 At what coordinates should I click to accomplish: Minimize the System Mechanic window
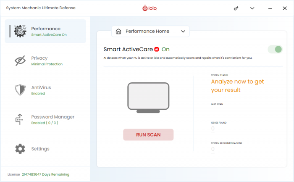pos(270,8)
